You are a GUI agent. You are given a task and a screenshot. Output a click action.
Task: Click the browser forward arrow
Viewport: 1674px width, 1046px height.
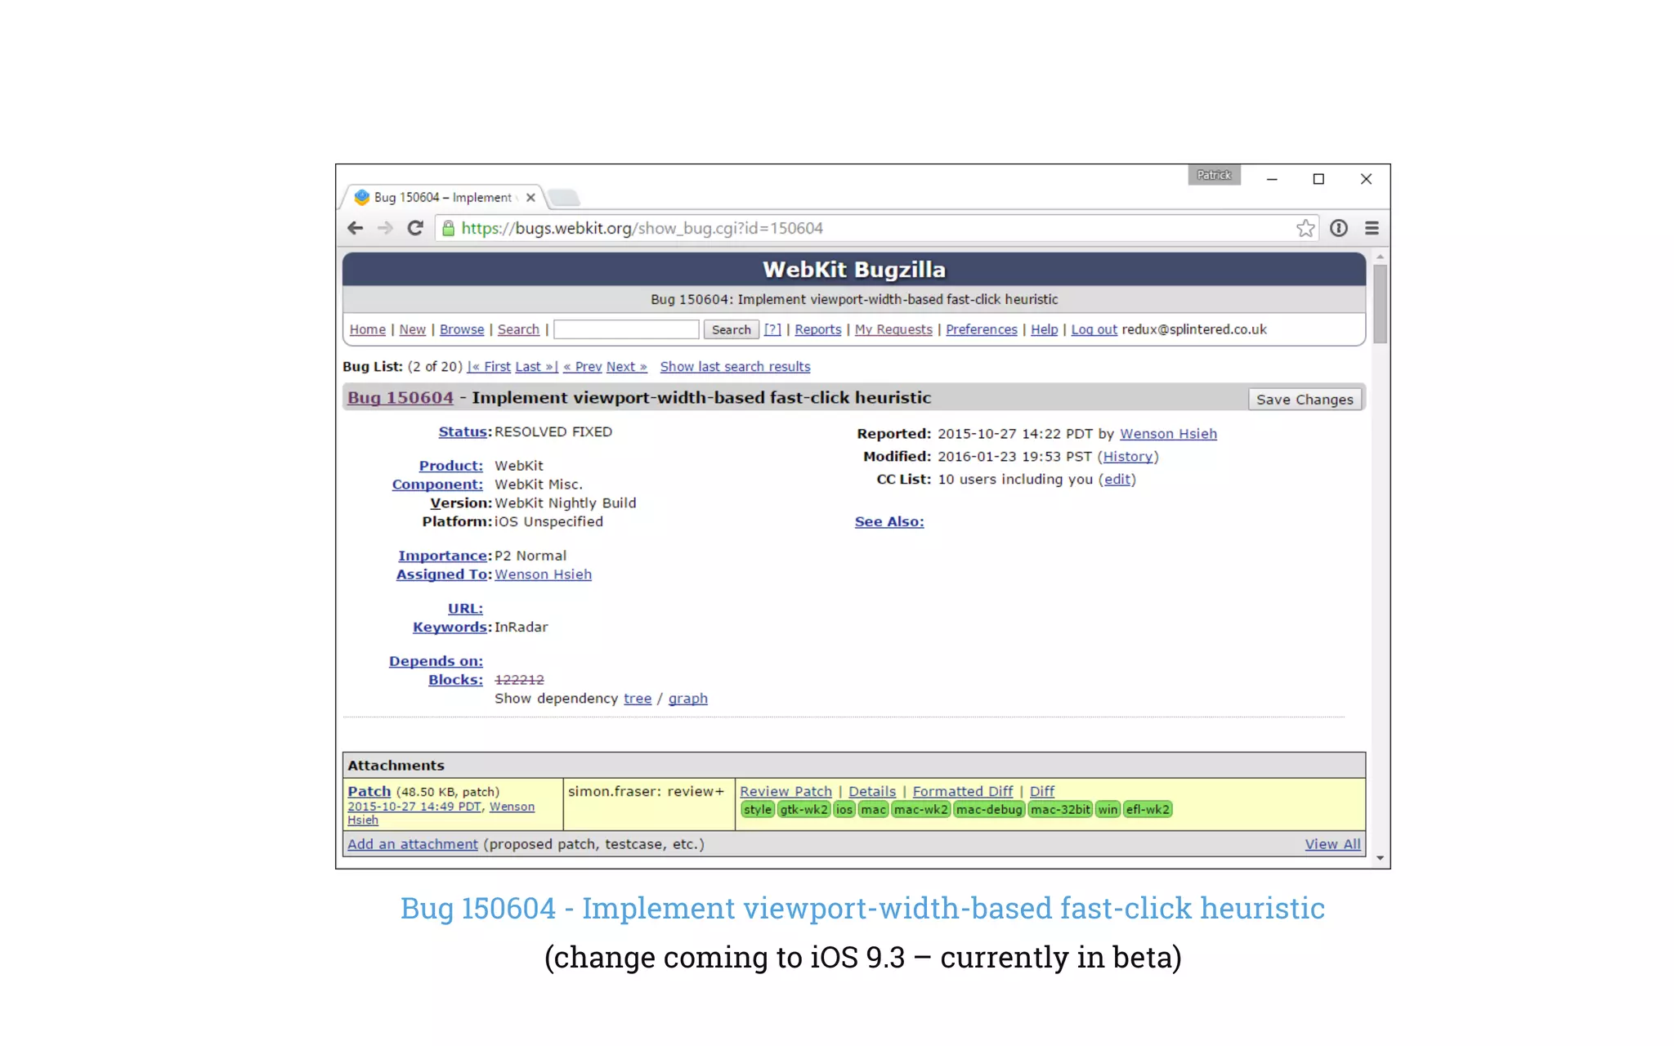tap(385, 228)
